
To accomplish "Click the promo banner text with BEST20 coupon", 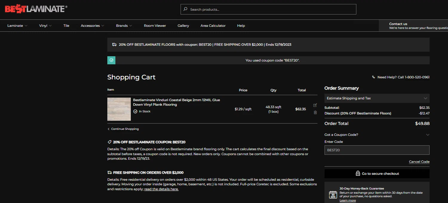I will [x=205, y=45].
